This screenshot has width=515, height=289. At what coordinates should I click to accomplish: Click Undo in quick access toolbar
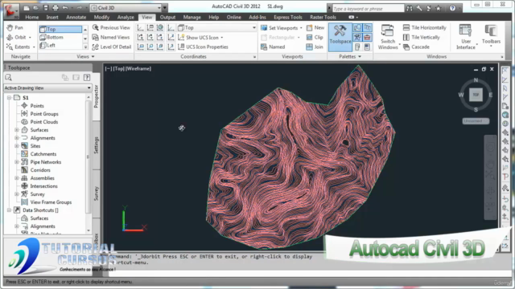[65, 7]
